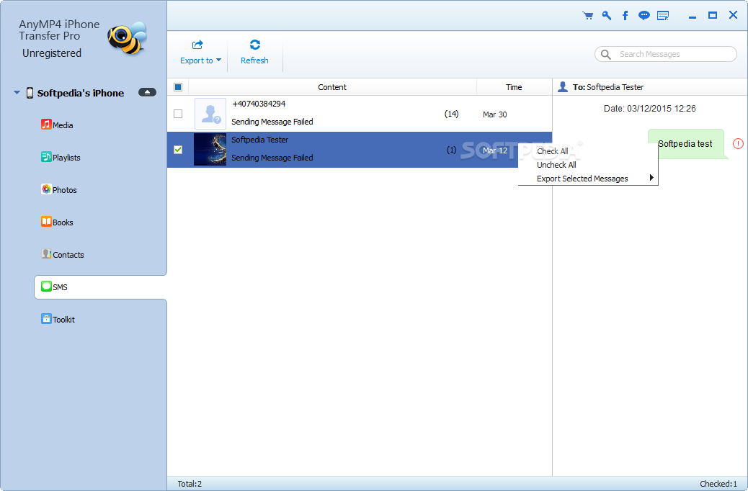Image resolution: width=748 pixels, height=491 pixels.
Task: Minimize the application window
Action: pyautogui.click(x=693, y=16)
